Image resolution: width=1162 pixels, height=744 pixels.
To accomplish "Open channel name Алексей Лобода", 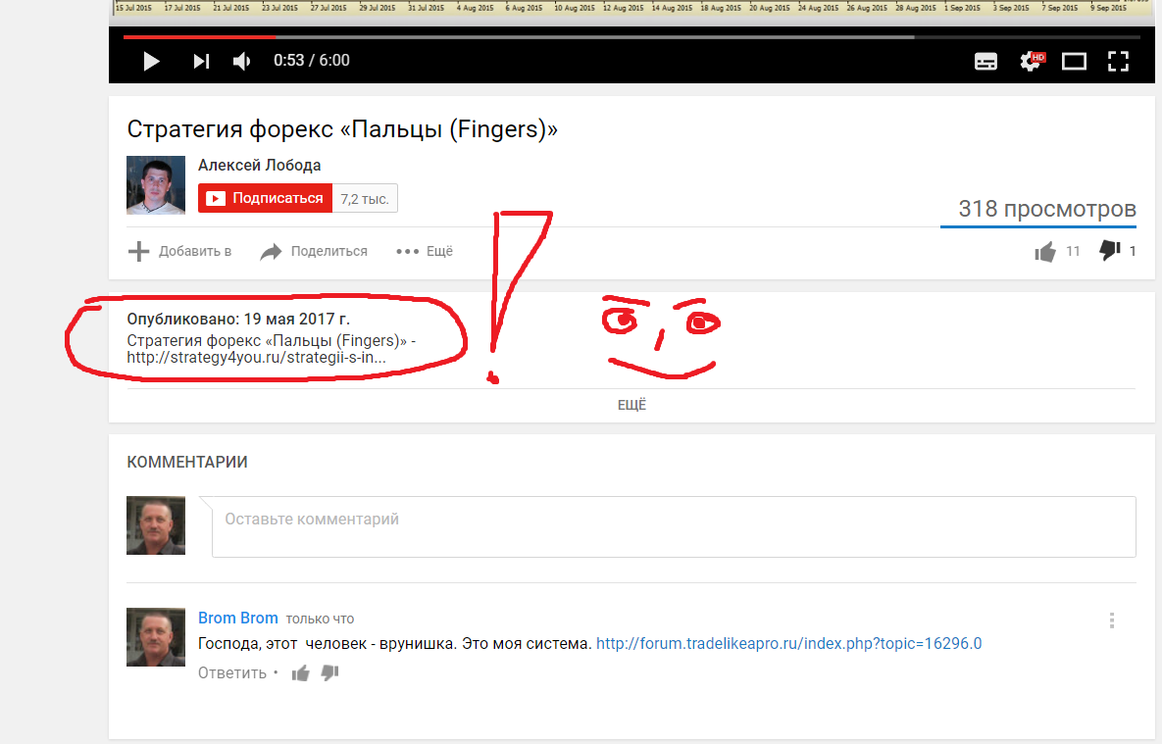I will pos(260,166).
